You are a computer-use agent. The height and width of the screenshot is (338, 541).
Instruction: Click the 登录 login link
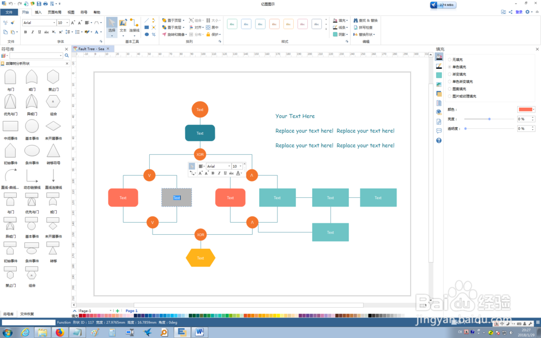[x=519, y=12]
